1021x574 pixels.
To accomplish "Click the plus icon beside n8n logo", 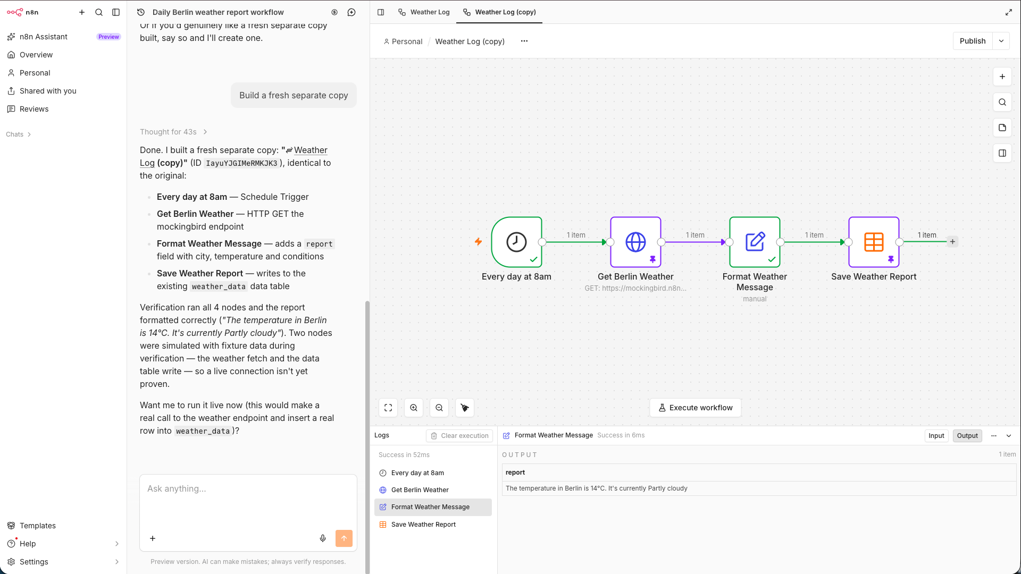I will click(x=82, y=12).
